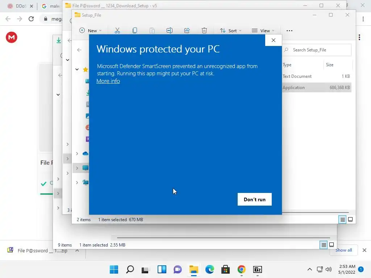Open the Widgets taskbar icon
The image size is (371, 278).
162,269
